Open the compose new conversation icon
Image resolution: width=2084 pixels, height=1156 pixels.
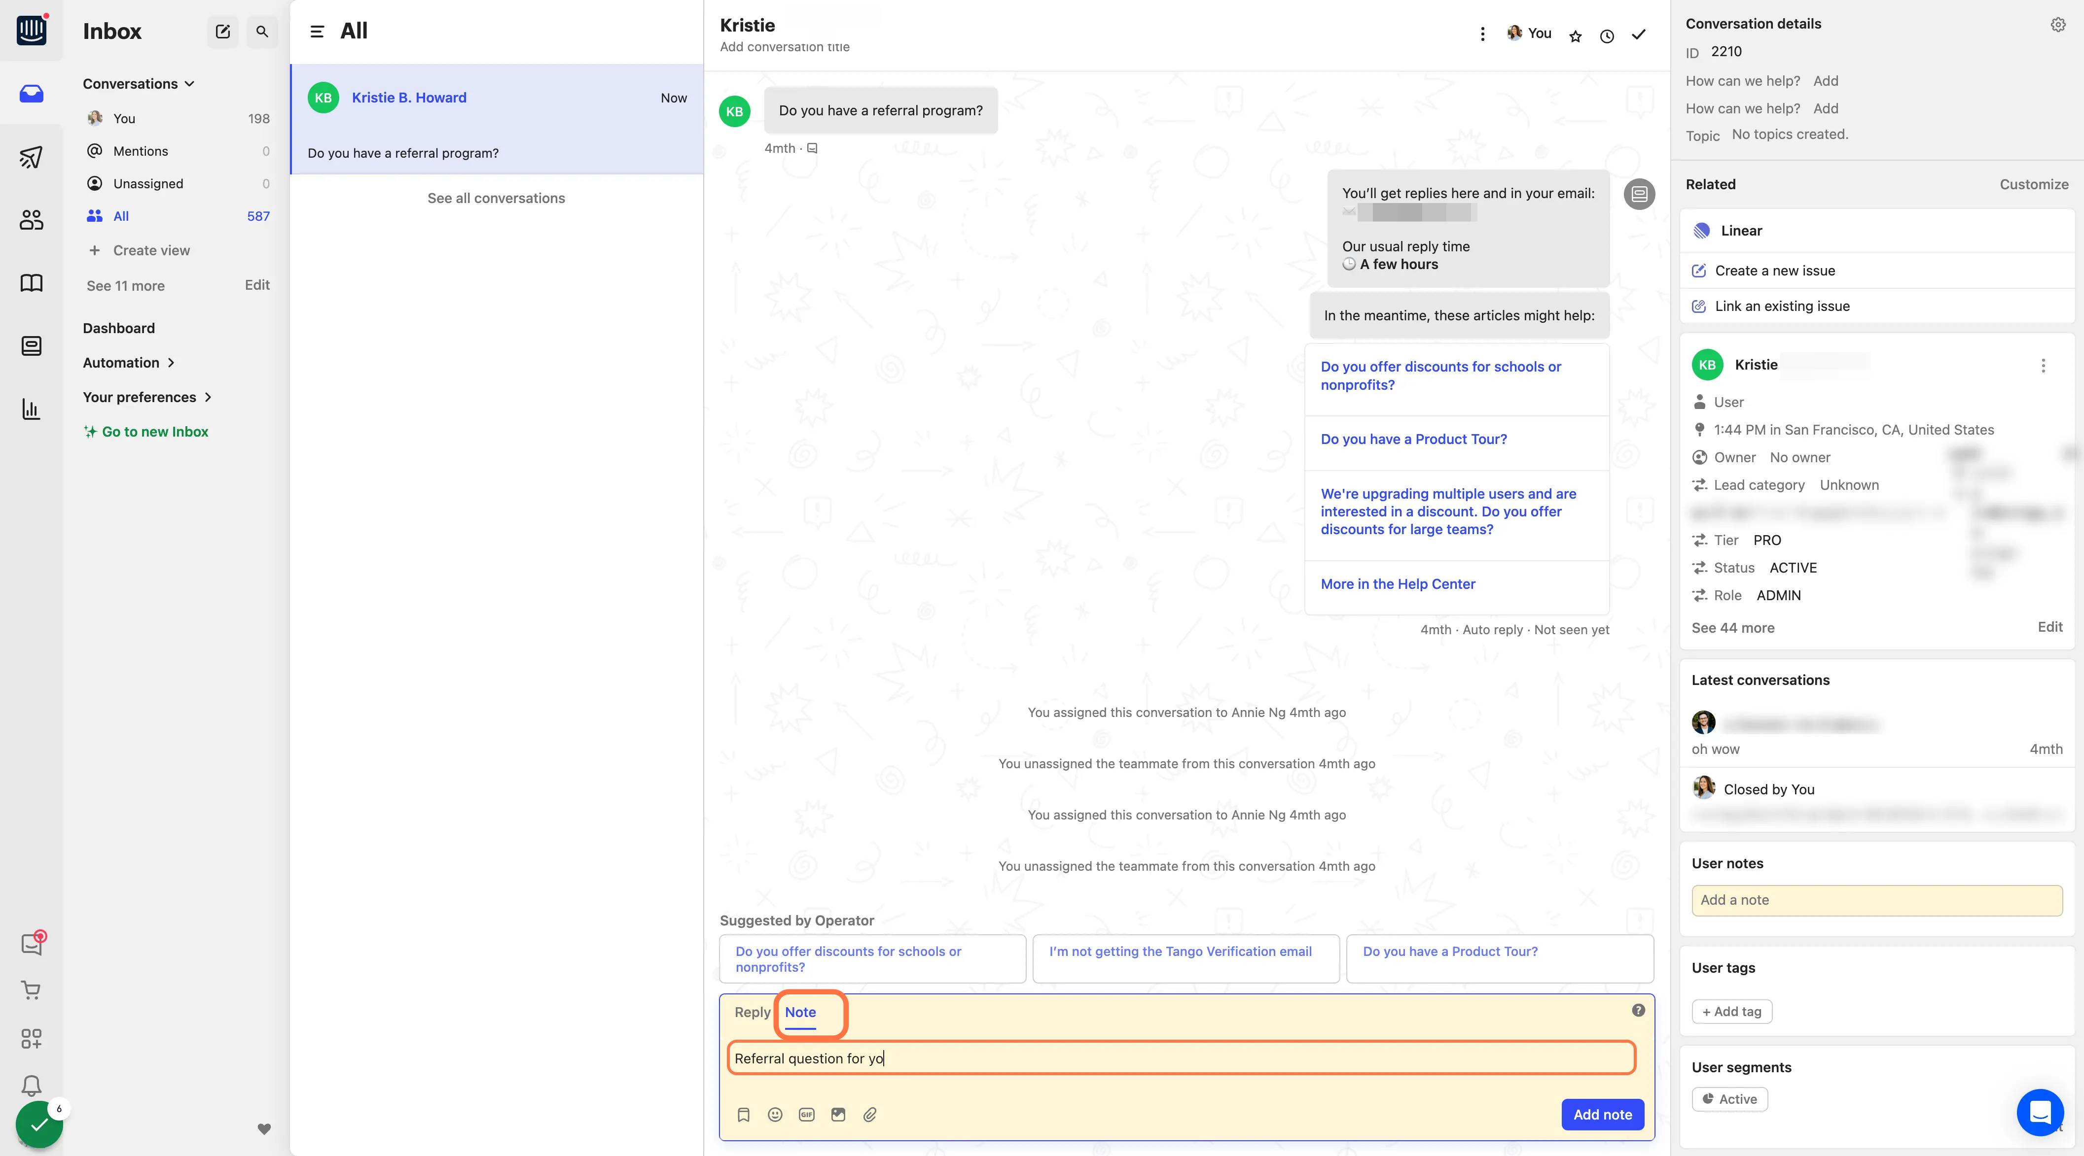click(222, 32)
